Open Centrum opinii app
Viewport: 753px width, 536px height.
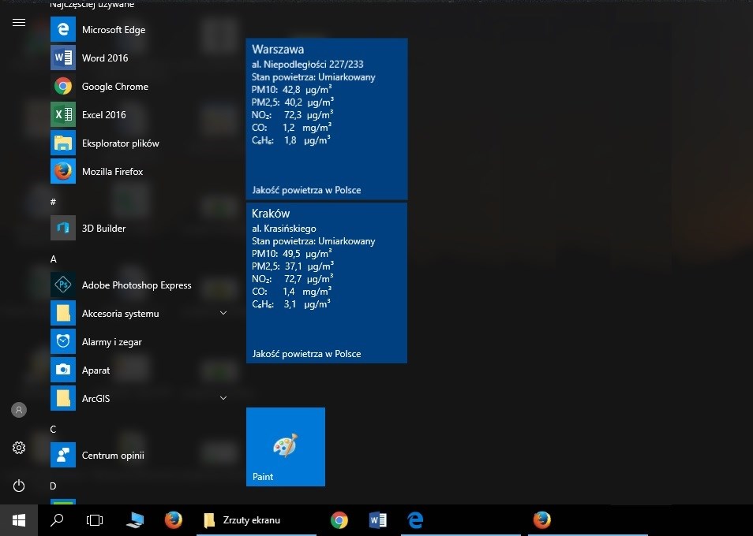(139, 455)
